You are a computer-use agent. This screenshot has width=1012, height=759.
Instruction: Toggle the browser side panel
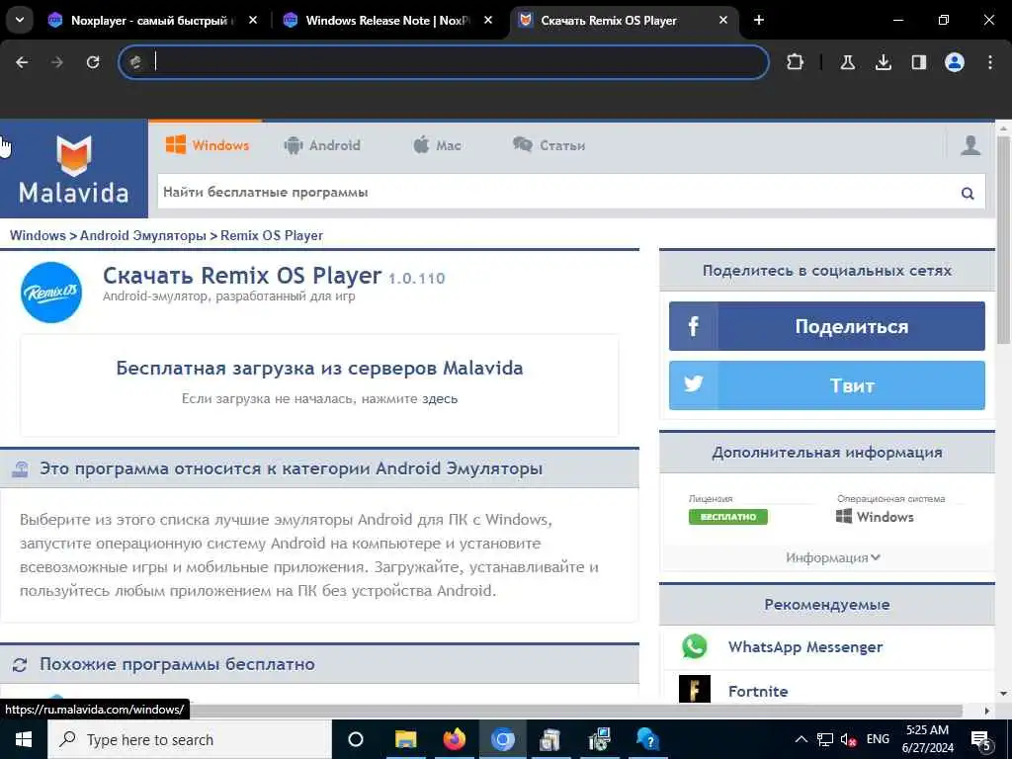(x=918, y=62)
